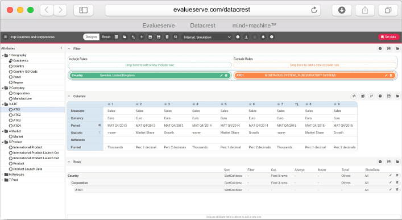Click the plus add icon in the dark toolbar
Screen dimensions: 402x220
(x=142, y=37)
